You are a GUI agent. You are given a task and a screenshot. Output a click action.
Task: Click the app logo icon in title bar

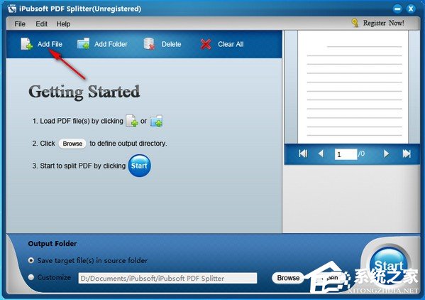click(12, 9)
